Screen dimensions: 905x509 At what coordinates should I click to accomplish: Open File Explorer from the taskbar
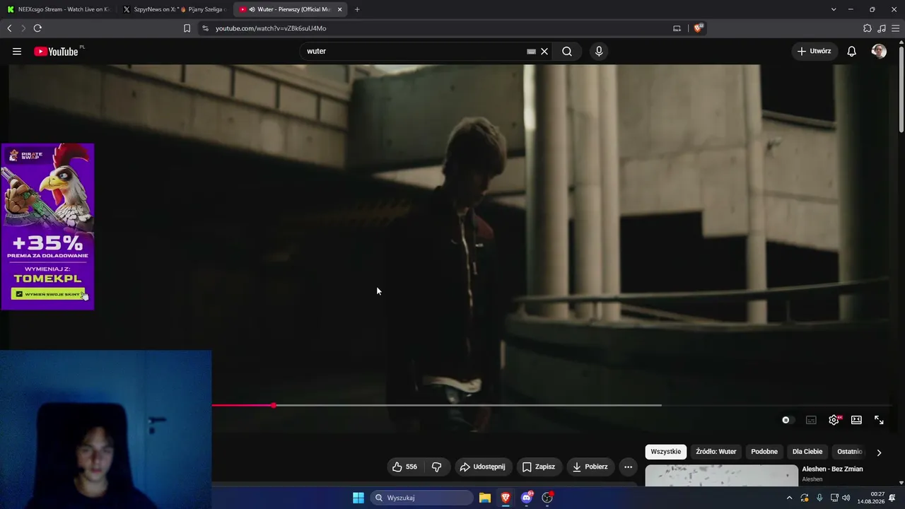pos(485,498)
